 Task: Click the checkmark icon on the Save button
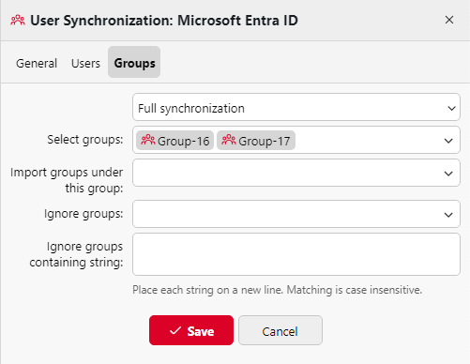pyautogui.click(x=175, y=330)
